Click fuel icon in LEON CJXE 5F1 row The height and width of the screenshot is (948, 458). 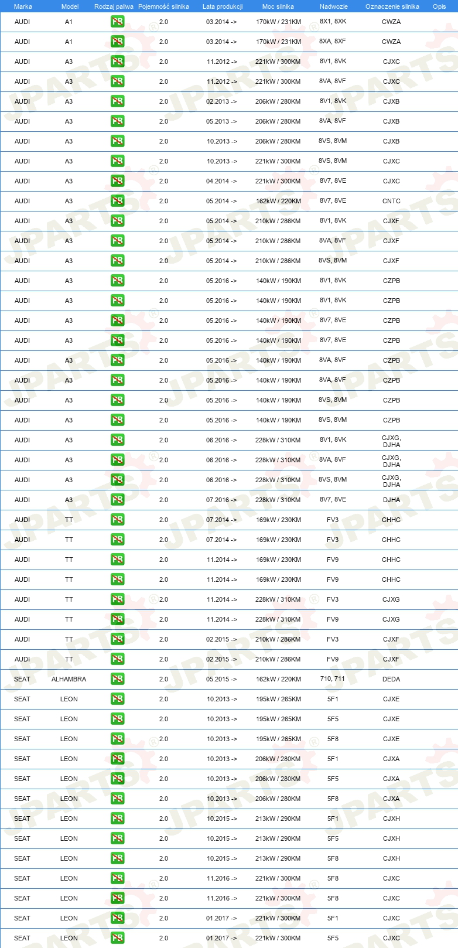118,699
